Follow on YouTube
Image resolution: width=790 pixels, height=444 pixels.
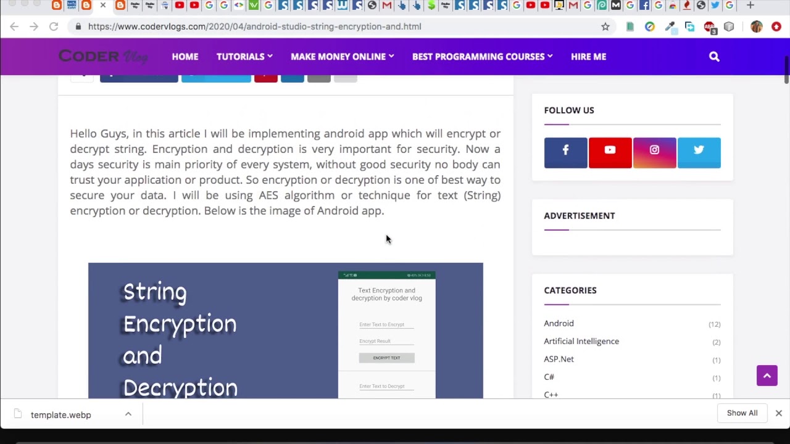(x=610, y=153)
